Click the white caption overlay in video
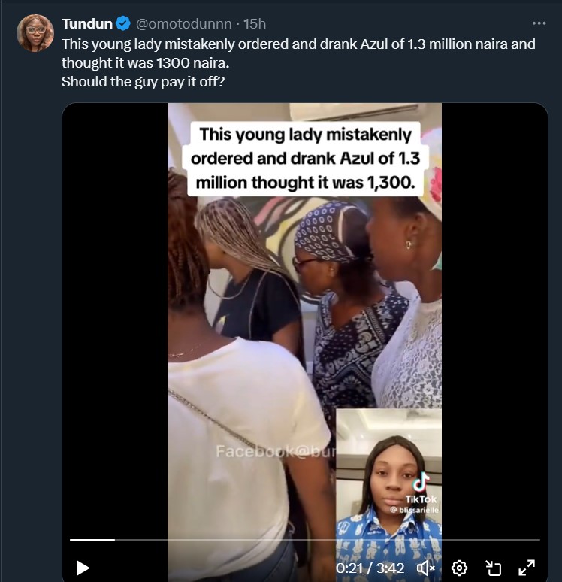562x582 pixels. pyautogui.click(x=304, y=159)
